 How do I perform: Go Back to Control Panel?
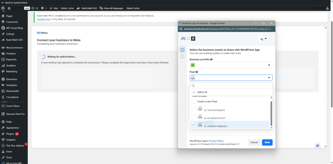pos(14,3)
